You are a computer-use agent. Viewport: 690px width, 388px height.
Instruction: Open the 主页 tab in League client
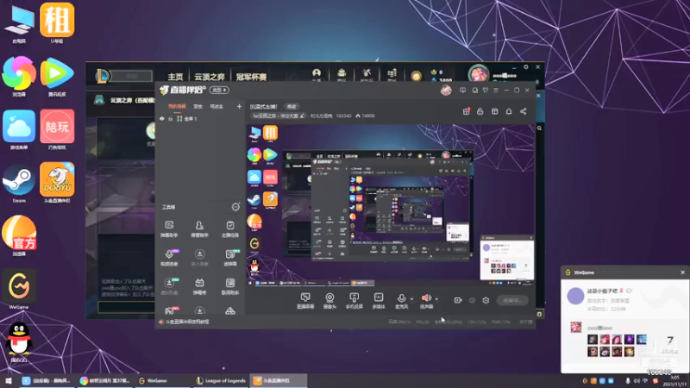(175, 77)
